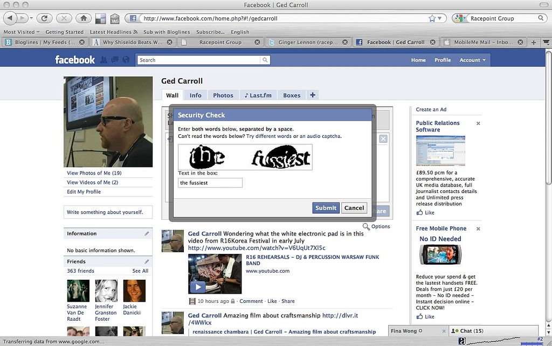This screenshot has width=552, height=346.
Task: Click the Facebook search field
Action: tap(199, 60)
